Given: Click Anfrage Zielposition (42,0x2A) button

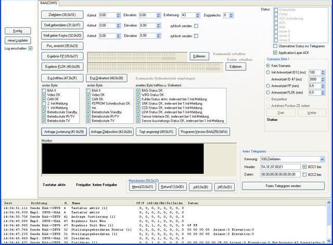Looking at the screenshot, I should pos(111,132).
